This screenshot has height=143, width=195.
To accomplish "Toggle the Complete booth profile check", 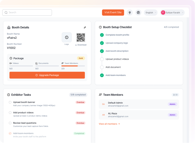I will pyautogui.click(x=102, y=35).
